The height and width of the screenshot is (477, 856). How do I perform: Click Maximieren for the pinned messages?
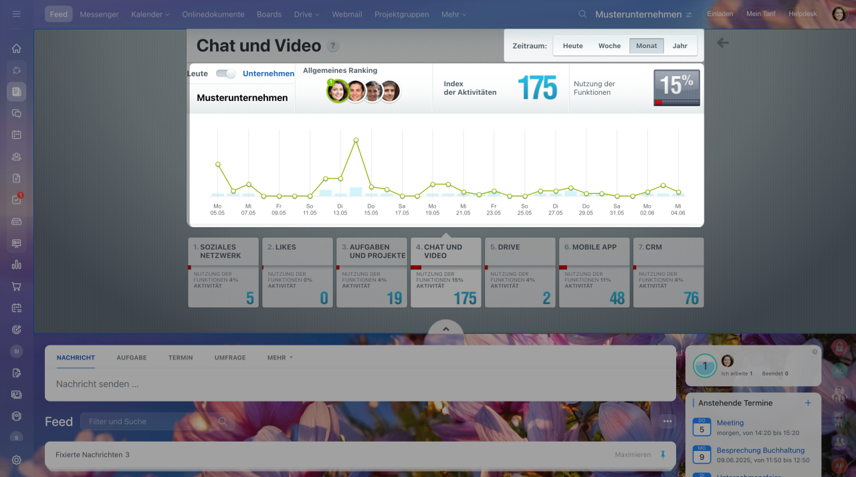(x=633, y=455)
